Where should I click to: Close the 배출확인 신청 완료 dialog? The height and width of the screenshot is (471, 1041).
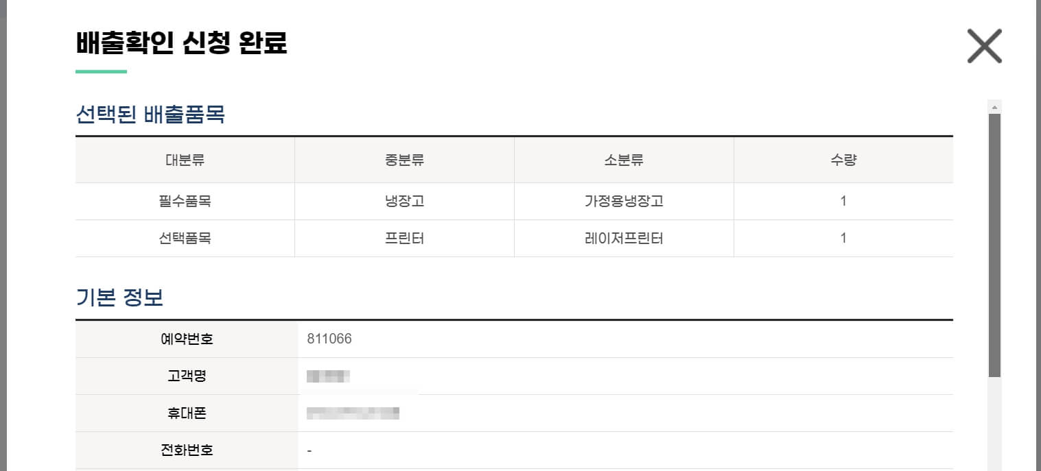point(984,45)
